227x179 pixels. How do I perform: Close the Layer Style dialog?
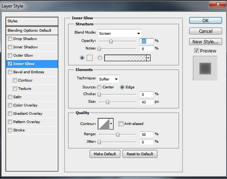coord(218,4)
